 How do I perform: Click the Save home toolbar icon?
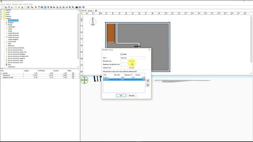(x=9, y=7)
